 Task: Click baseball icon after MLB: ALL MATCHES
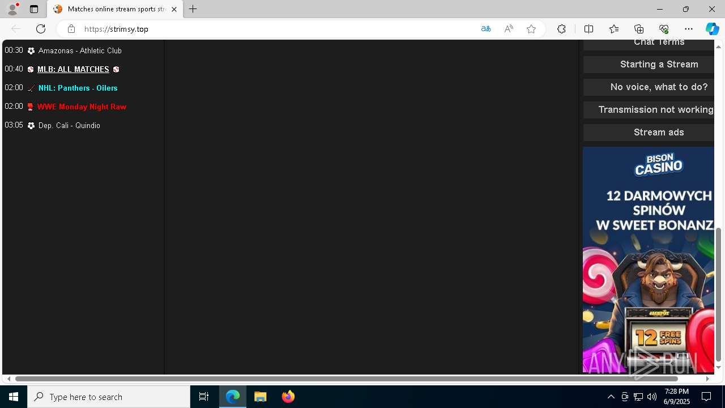point(116,70)
